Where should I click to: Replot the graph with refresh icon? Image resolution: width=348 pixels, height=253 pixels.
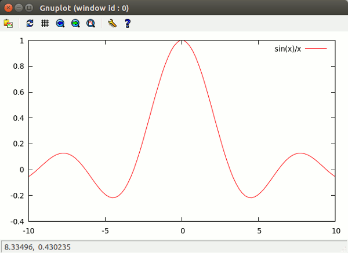point(30,23)
